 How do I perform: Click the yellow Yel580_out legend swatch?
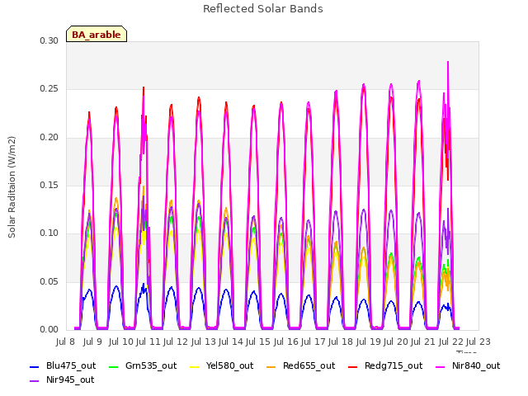point(195,366)
